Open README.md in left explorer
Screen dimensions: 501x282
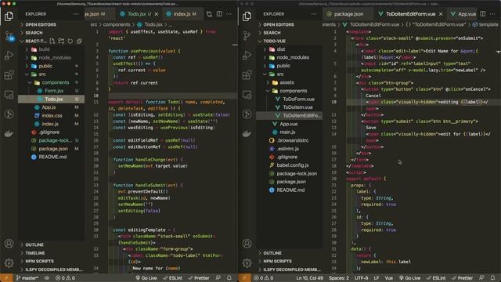52,157
